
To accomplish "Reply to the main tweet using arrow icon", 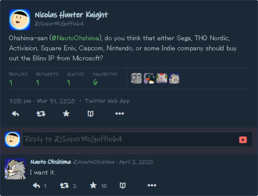I will tap(15, 114).
